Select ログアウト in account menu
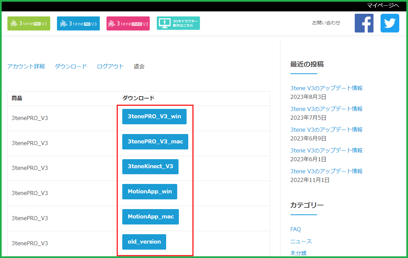The image size is (408, 258). [110, 66]
